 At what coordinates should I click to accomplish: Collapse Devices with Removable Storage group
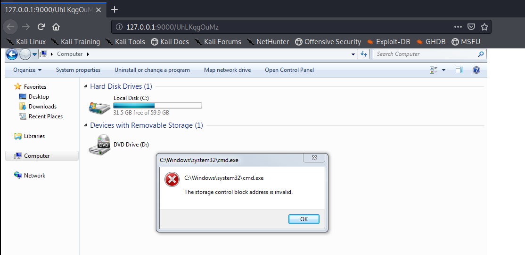tap(86, 126)
